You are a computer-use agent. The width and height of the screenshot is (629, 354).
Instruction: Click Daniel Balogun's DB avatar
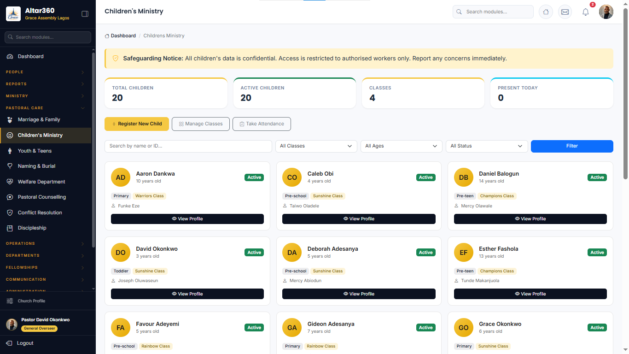(464, 177)
